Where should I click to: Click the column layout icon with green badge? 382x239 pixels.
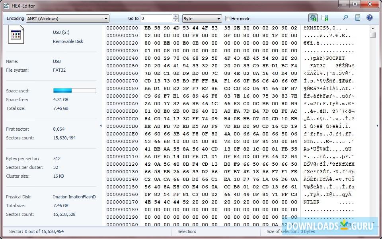tap(325, 18)
